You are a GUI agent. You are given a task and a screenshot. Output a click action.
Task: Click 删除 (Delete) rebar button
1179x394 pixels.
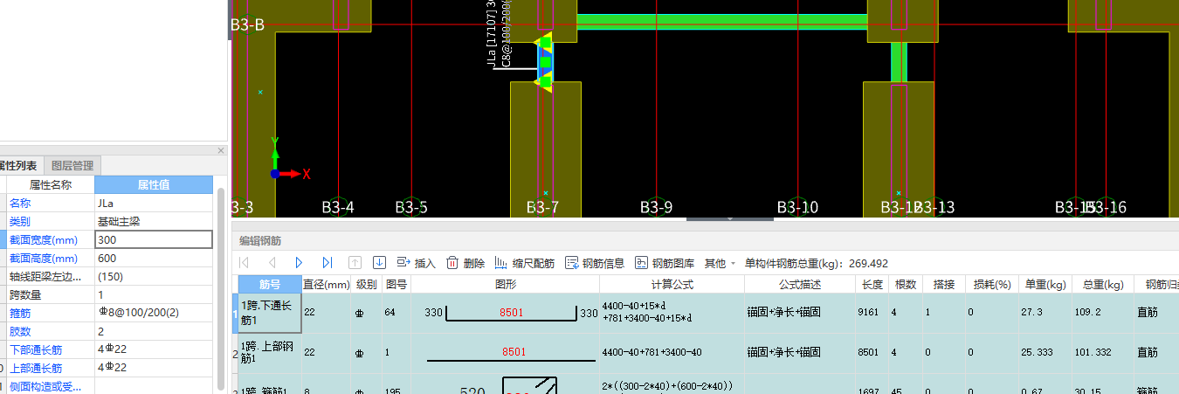(x=465, y=263)
